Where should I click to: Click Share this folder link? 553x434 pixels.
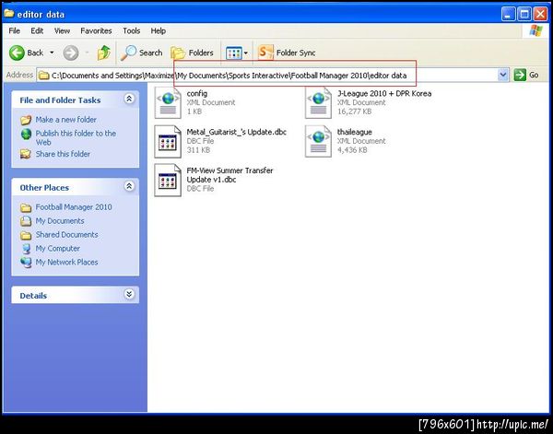tap(63, 154)
